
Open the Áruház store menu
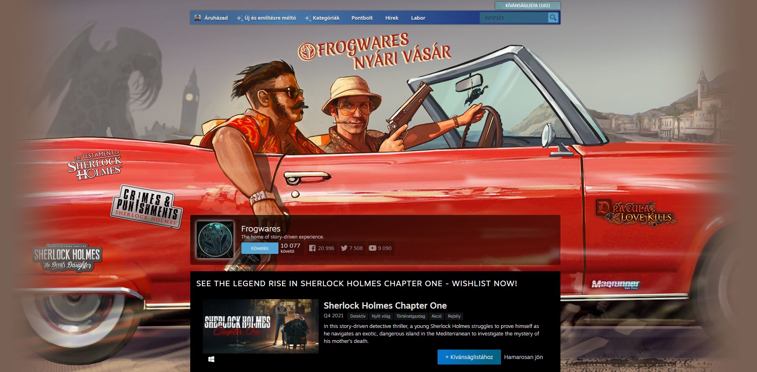tap(216, 18)
